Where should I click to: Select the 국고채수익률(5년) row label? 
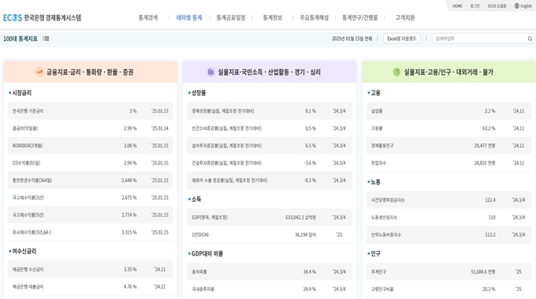click(x=28, y=215)
